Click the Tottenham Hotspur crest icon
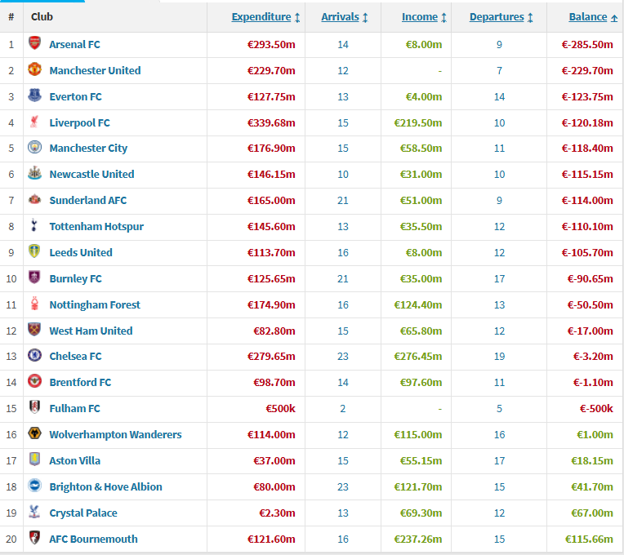The image size is (624, 555). [x=34, y=225]
